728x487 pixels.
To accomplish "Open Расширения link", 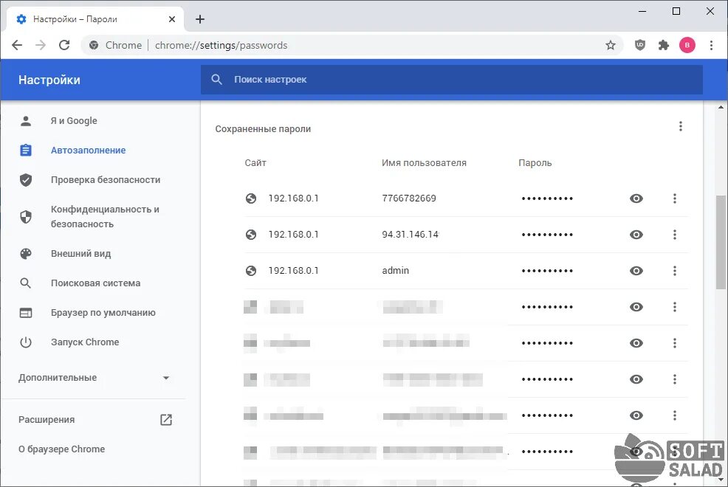I will (47, 419).
